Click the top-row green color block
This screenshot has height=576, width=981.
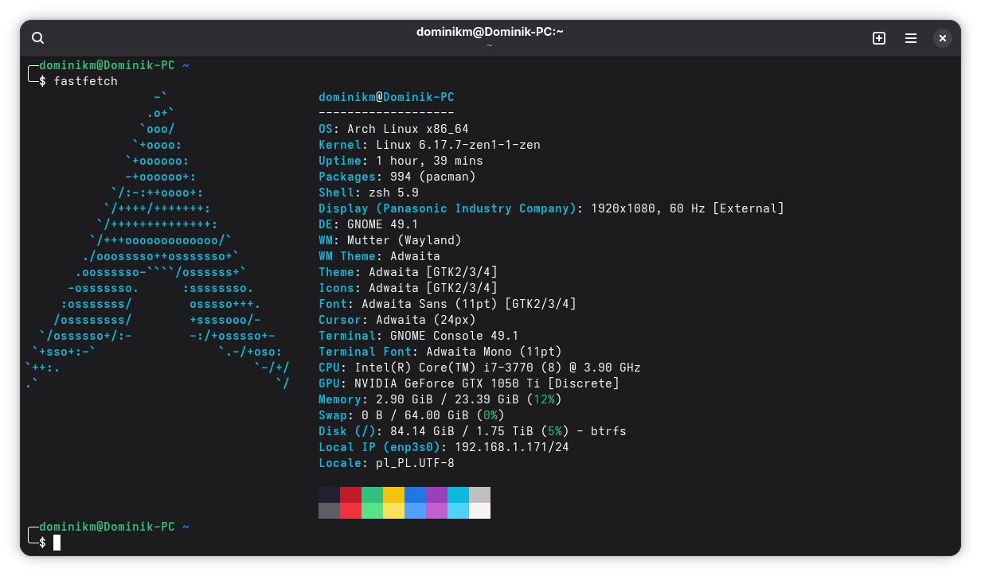(x=372, y=495)
